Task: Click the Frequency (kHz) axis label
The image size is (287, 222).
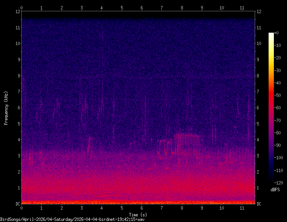Action: click(6, 108)
